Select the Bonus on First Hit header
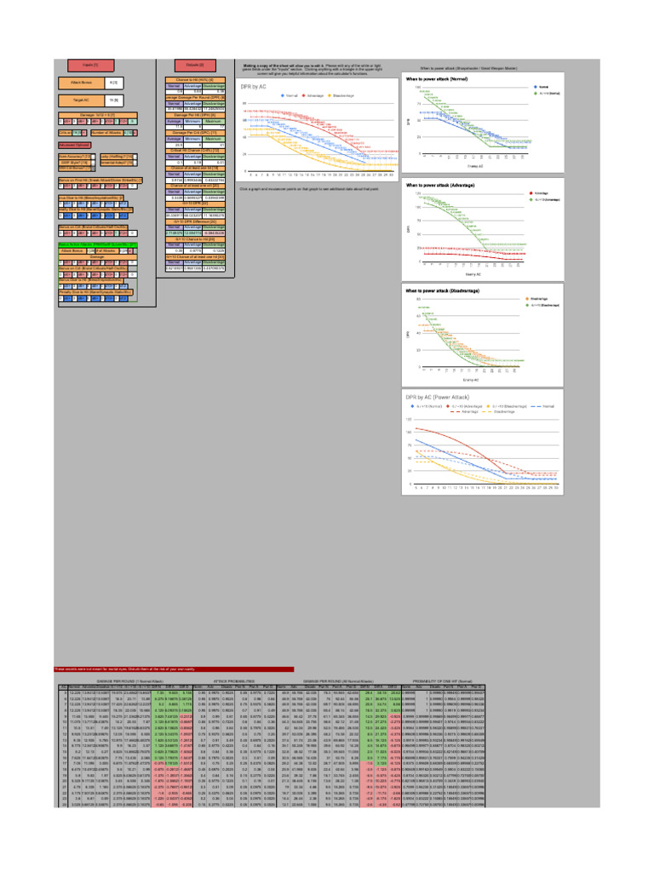Viewport: 654px width, 872px height. coord(100,181)
